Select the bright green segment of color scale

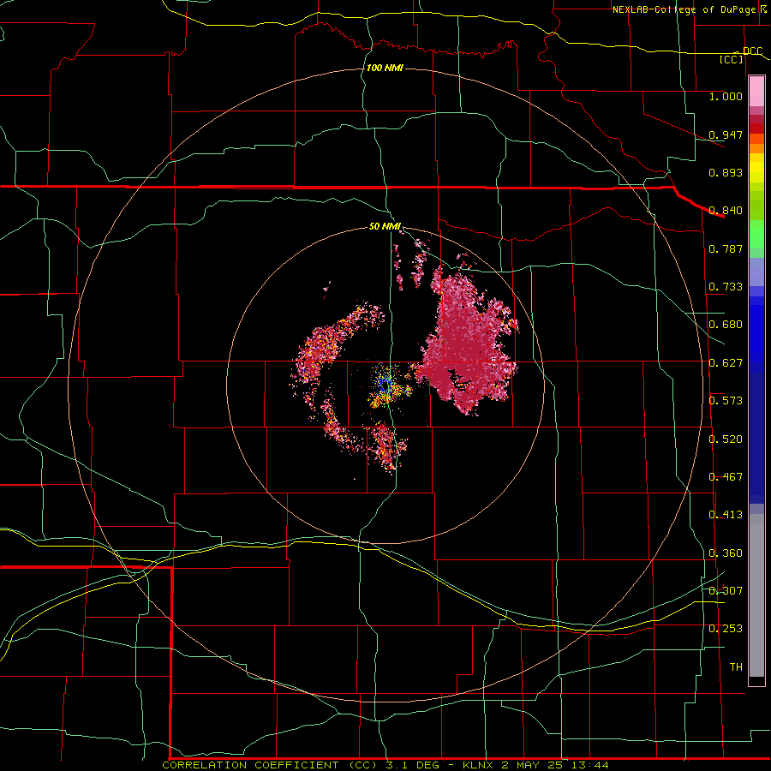point(756,234)
